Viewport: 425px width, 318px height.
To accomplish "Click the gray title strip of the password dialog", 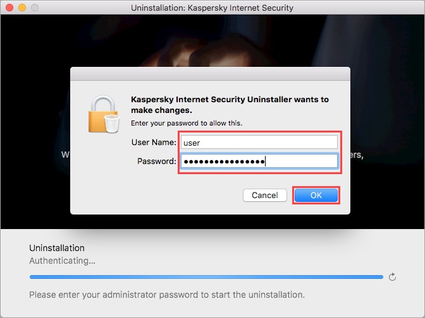I will click(210, 74).
